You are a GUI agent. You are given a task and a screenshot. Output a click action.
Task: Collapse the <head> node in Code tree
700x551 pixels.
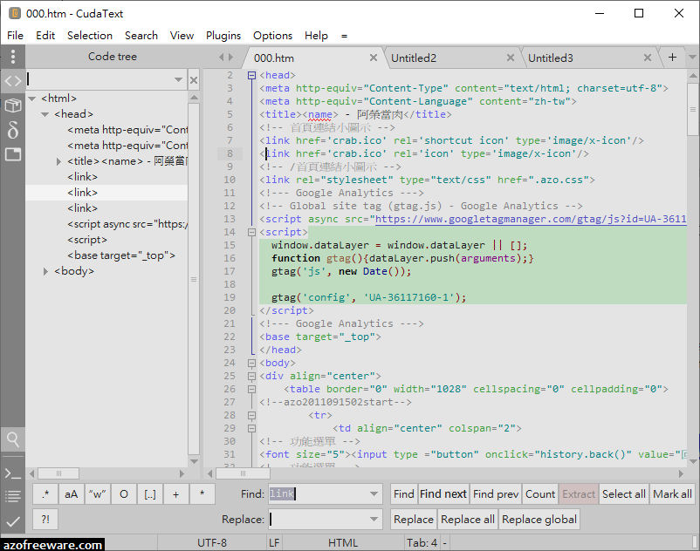pos(45,113)
